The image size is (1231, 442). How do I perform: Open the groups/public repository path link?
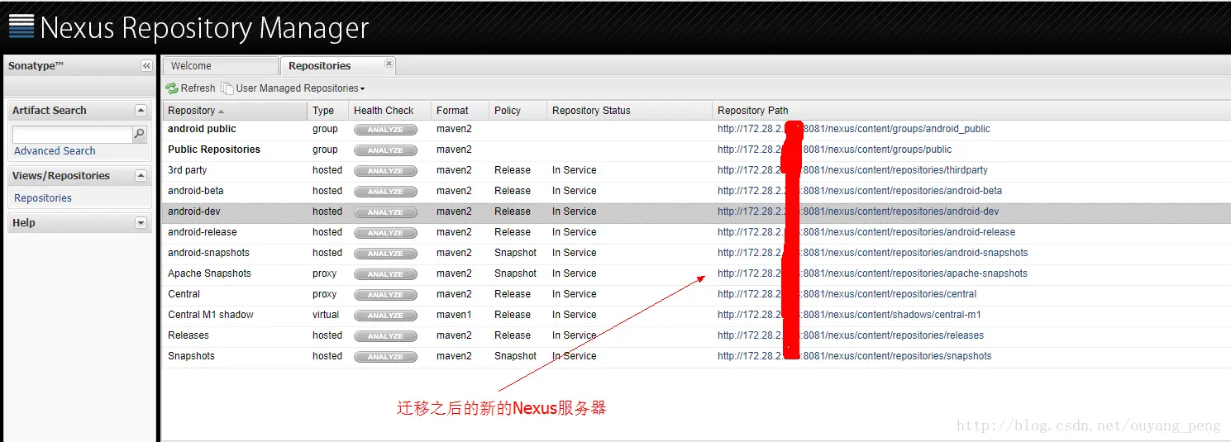(834, 150)
